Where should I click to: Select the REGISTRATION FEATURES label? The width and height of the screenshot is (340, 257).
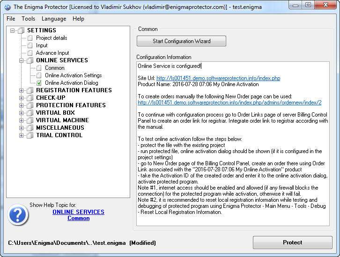[74, 90]
